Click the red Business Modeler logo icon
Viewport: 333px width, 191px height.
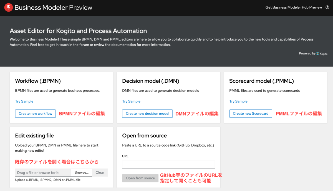[x=9, y=8]
